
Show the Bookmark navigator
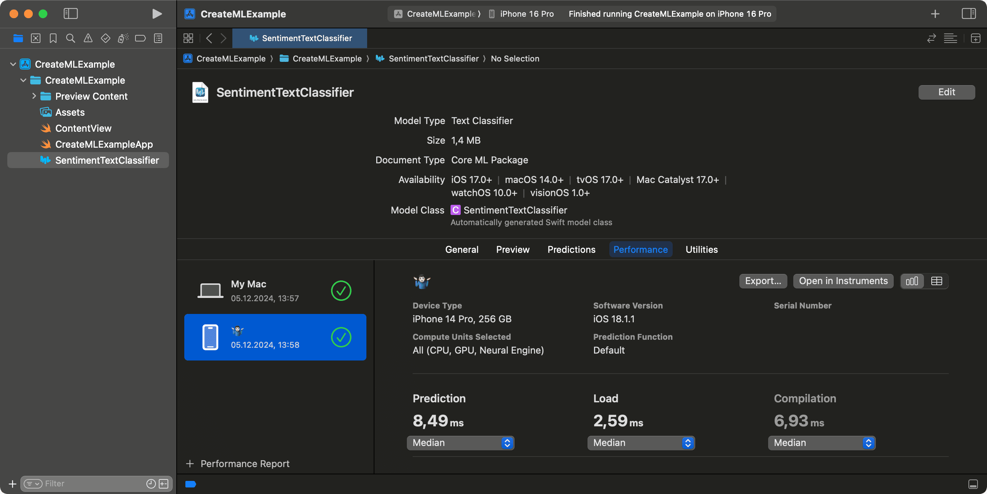(x=53, y=38)
